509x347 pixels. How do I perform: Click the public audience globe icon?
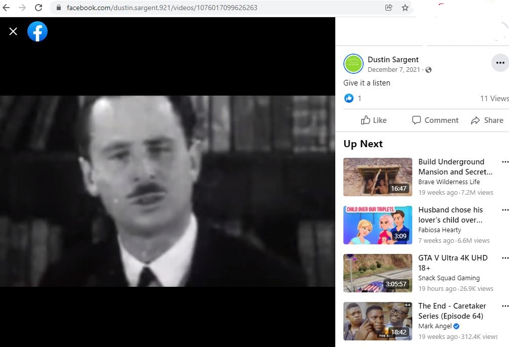(x=428, y=70)
